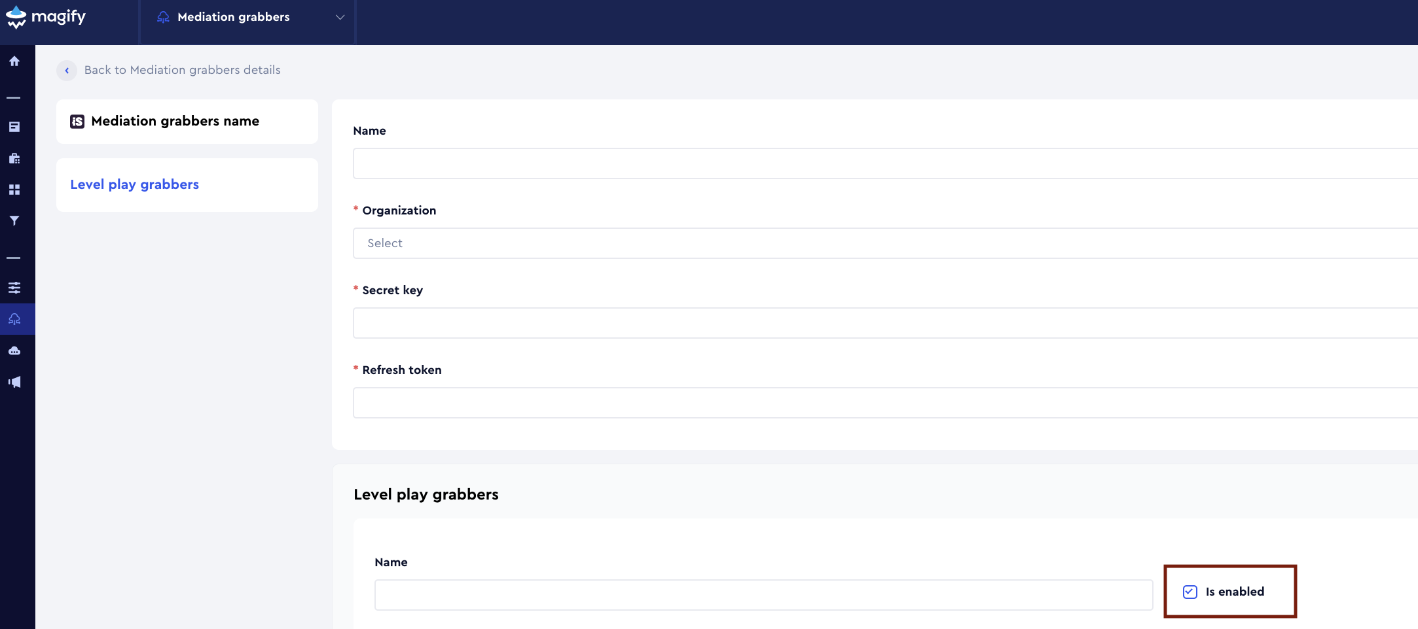Open the document list sidebar icon
This screenshot has width=1418, height=629.
(x=14, y=127)
